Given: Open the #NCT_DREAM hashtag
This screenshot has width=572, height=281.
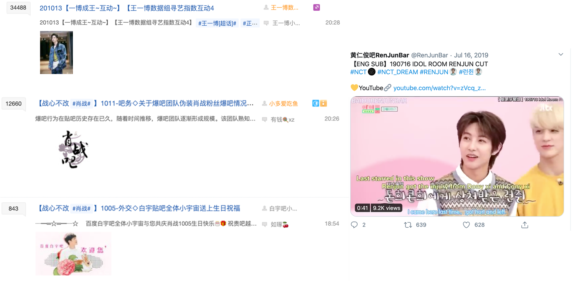Looking at the screenshot, I should coord(397,72).
